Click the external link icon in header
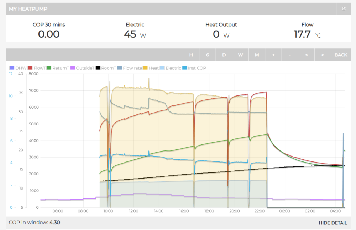The height and width of the screenshot is (230, 356). (x=344, y=9)
